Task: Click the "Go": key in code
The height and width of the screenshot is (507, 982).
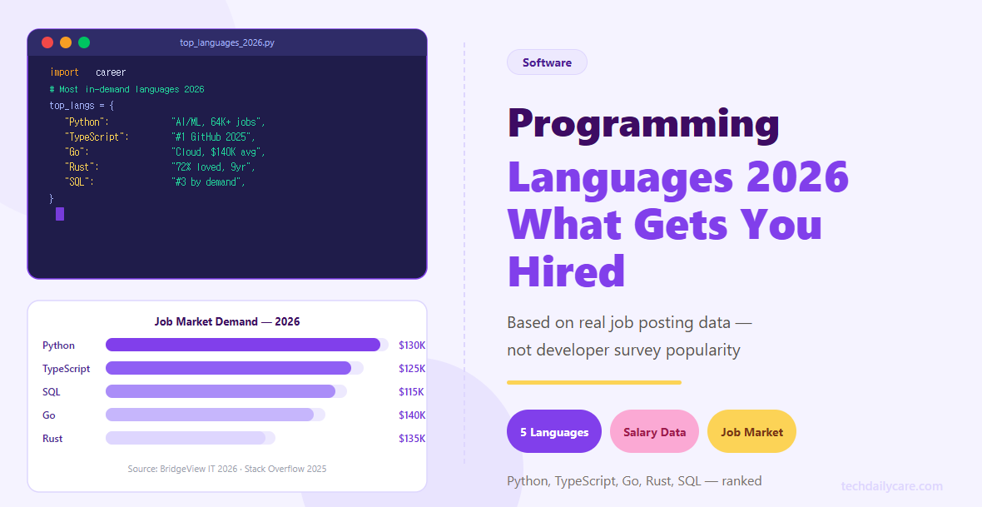Action: (x=77, y=152)
